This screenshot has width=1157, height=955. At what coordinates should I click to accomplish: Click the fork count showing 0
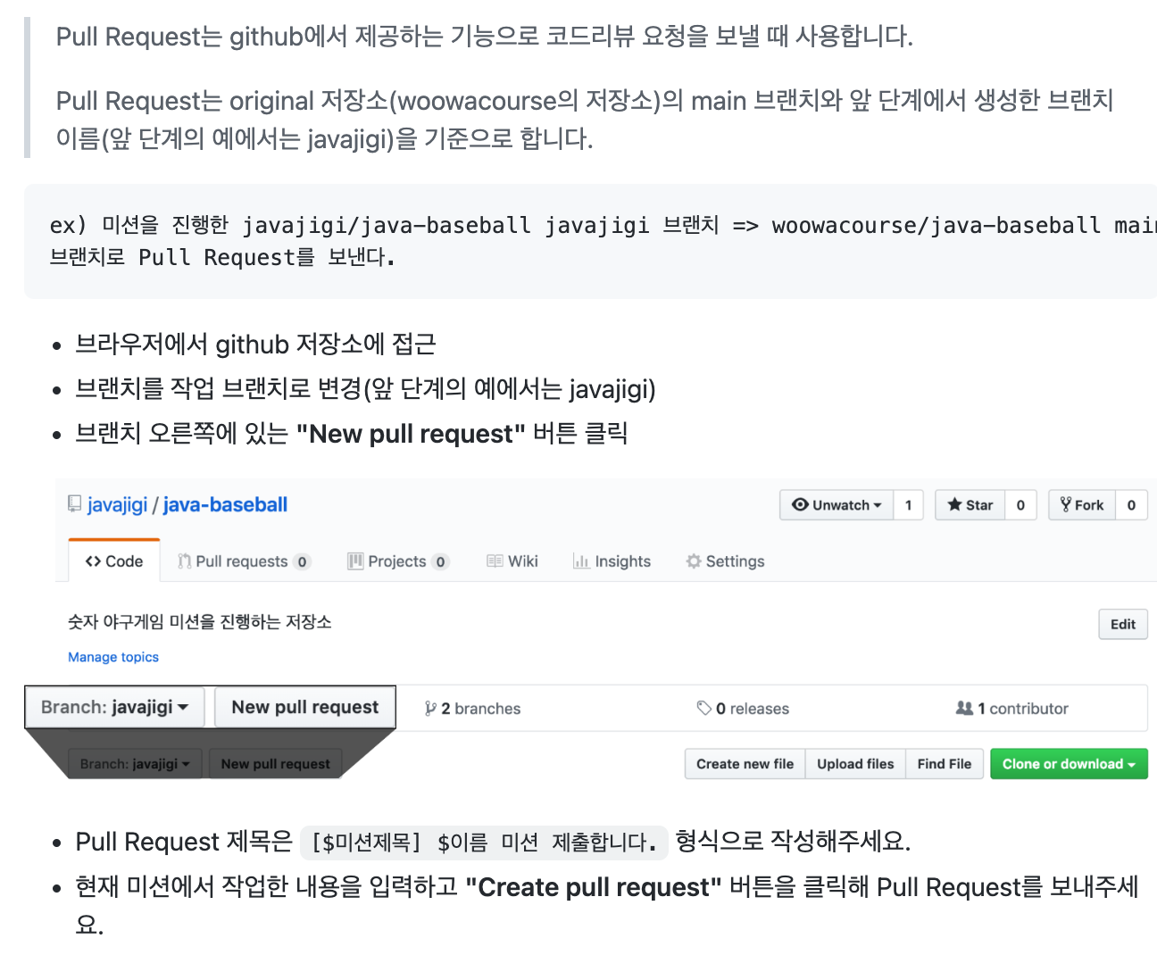tap(1131, 505)
